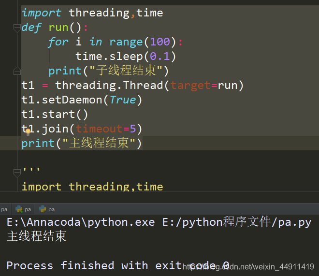The width and height of the screenshot is (319, 276).
Task: Select the second pa run tab with Python icon
Action: (x=23, y=209)
